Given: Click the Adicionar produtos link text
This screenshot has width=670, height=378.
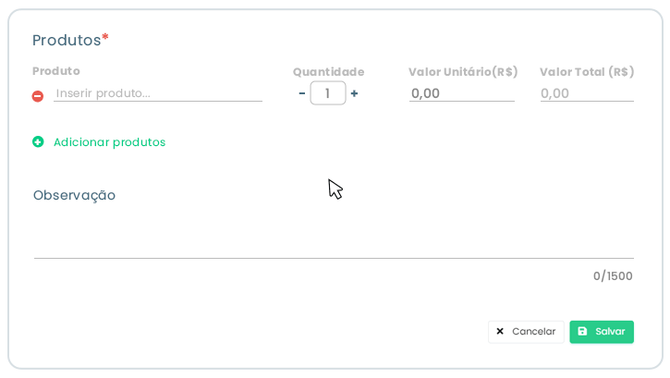Looking at the screenshot, I should point(109,142).
